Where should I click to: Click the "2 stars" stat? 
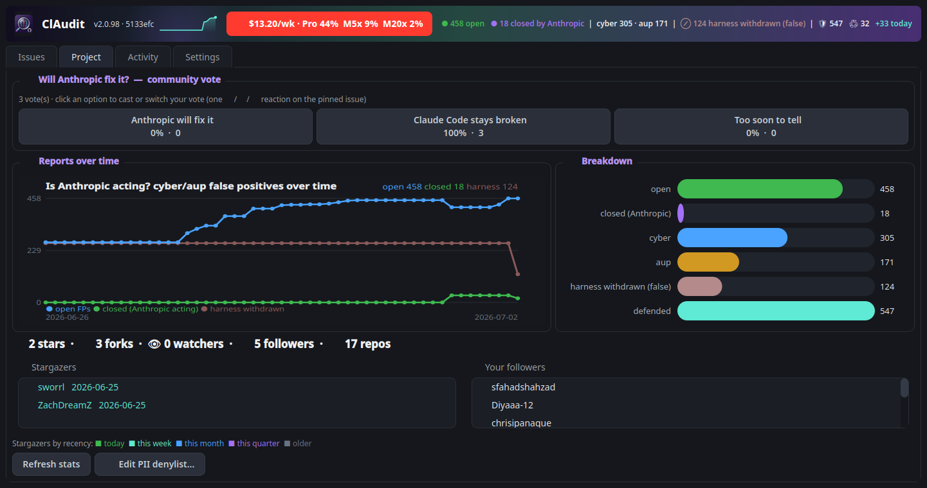tap(47, 344)
